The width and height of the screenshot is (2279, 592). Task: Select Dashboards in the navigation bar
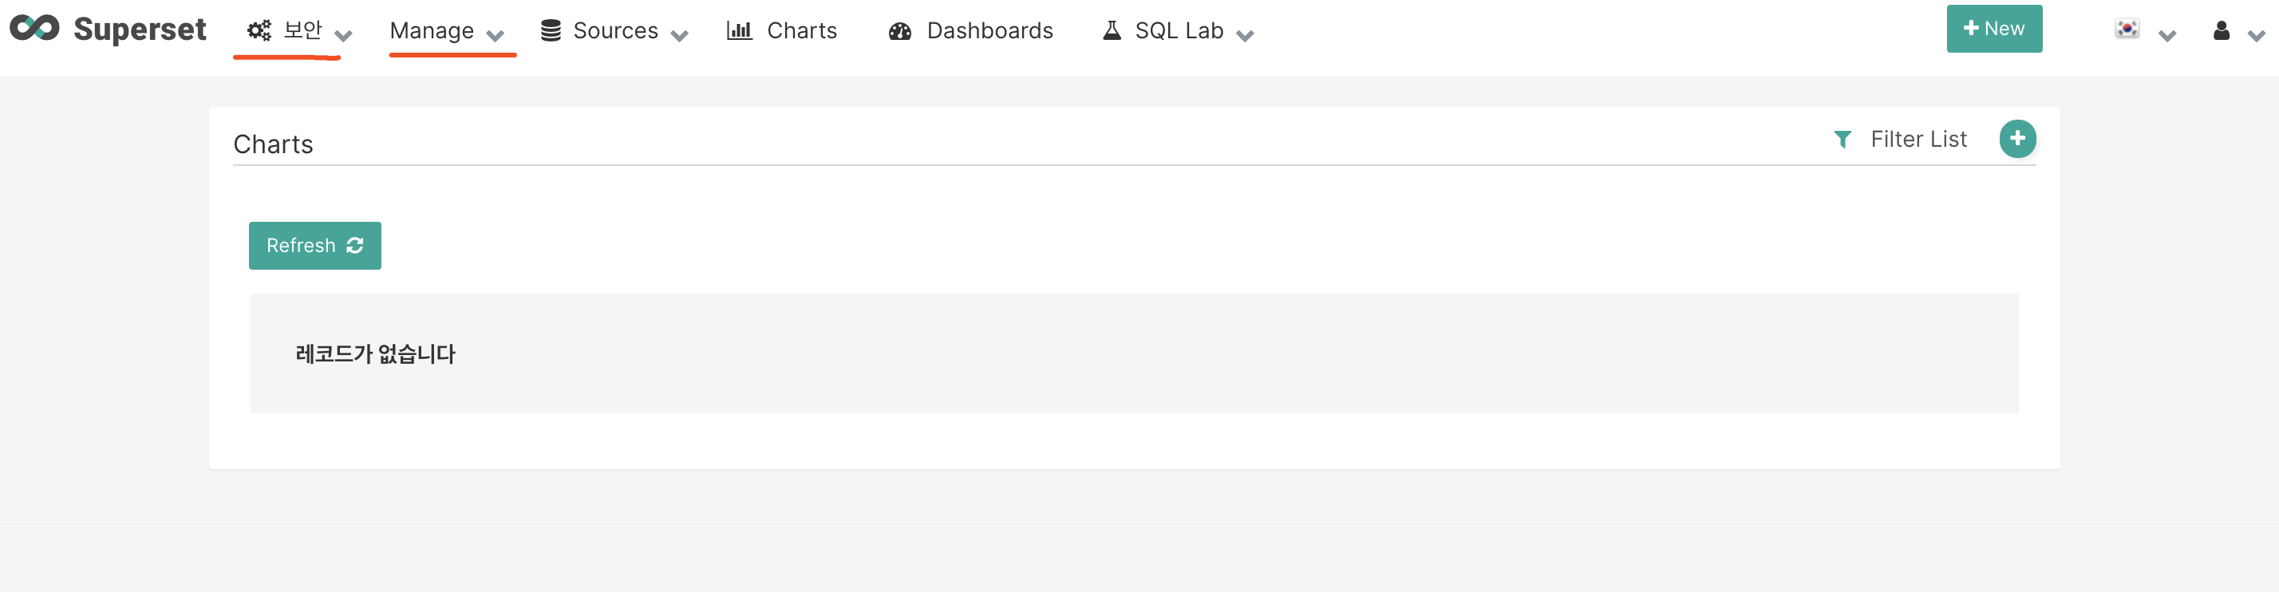pos(988,30)
